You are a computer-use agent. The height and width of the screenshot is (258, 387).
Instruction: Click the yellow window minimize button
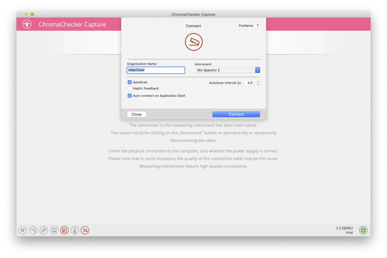26,14
